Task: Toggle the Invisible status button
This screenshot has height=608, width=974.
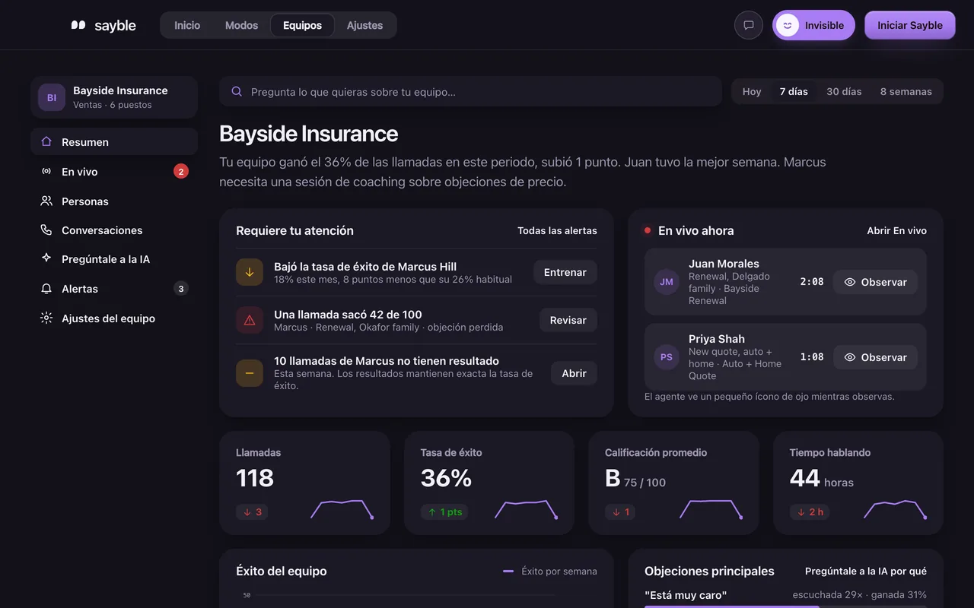Action: click(813, 25)
